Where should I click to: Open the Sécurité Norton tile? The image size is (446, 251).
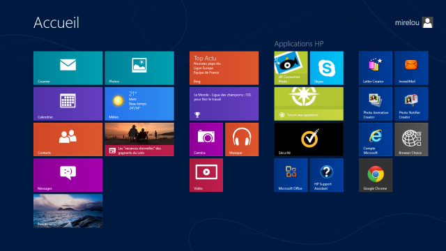[309, 139]
